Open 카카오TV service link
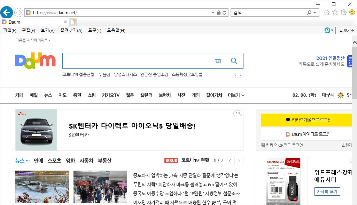The width and height of the screenshot is (357, 205). [111, 95]
